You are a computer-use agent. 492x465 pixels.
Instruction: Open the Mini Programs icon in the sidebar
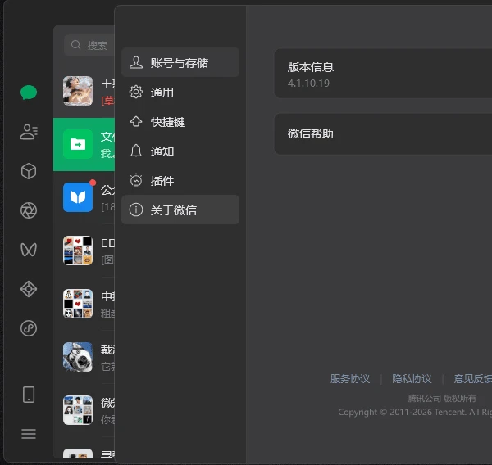point(29,328)
